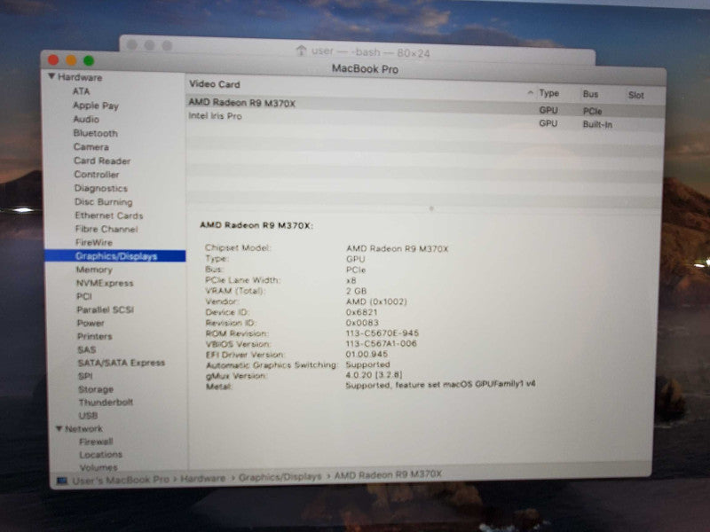Click Graphics/Displays in the path bar
This screenshot has width=710, height=532.
coord(280,477)
